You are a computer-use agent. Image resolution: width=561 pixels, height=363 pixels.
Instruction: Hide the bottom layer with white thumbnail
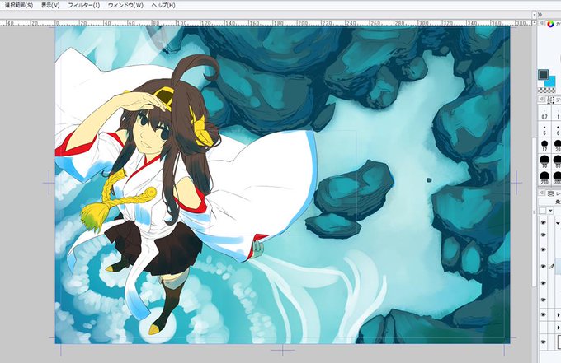tap(544, 342)
